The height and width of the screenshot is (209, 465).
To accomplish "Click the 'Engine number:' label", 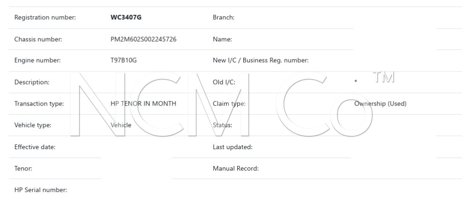I will point(37,61).
